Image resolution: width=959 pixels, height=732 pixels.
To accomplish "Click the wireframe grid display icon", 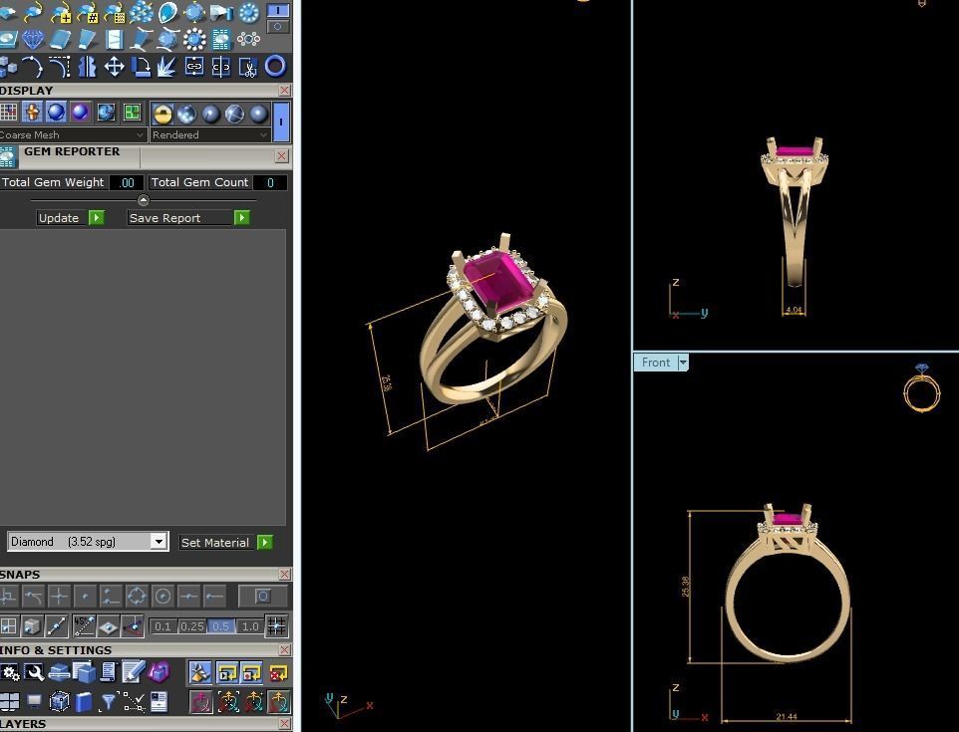I will click(9, 113).
